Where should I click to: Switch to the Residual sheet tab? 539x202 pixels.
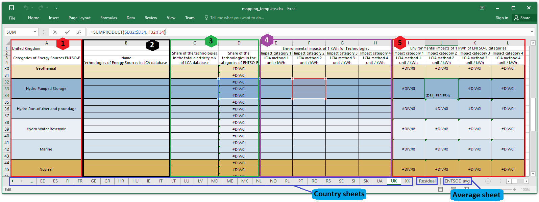click(427, 181)
